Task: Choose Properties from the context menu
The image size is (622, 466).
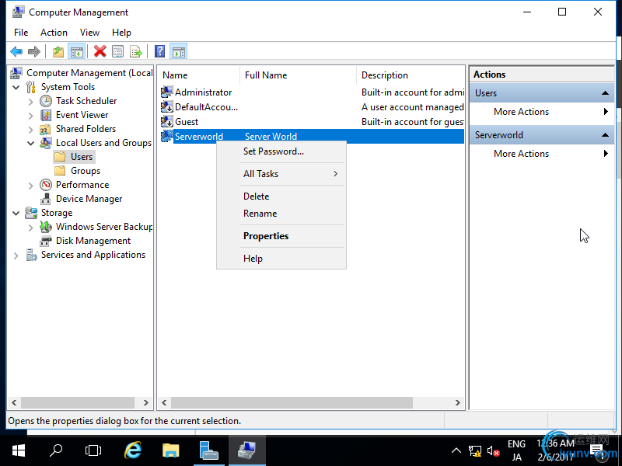Action: [x=281, y=236]
